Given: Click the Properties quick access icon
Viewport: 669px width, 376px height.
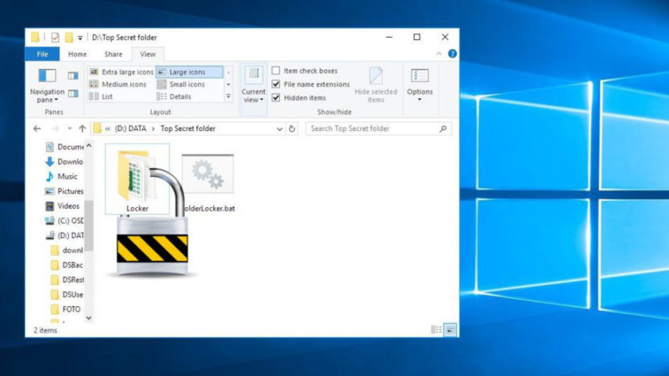Looking at the screenshot, I should [55, 38].
